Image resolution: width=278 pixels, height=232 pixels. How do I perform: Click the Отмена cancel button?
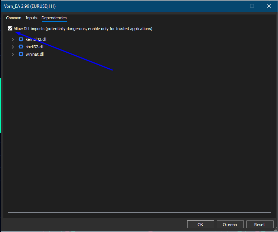[x=230, y=225]
